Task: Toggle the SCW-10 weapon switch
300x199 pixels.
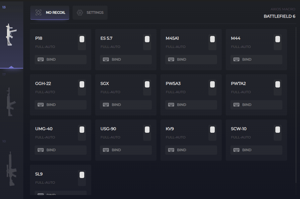Action: (x=278, y=133)
